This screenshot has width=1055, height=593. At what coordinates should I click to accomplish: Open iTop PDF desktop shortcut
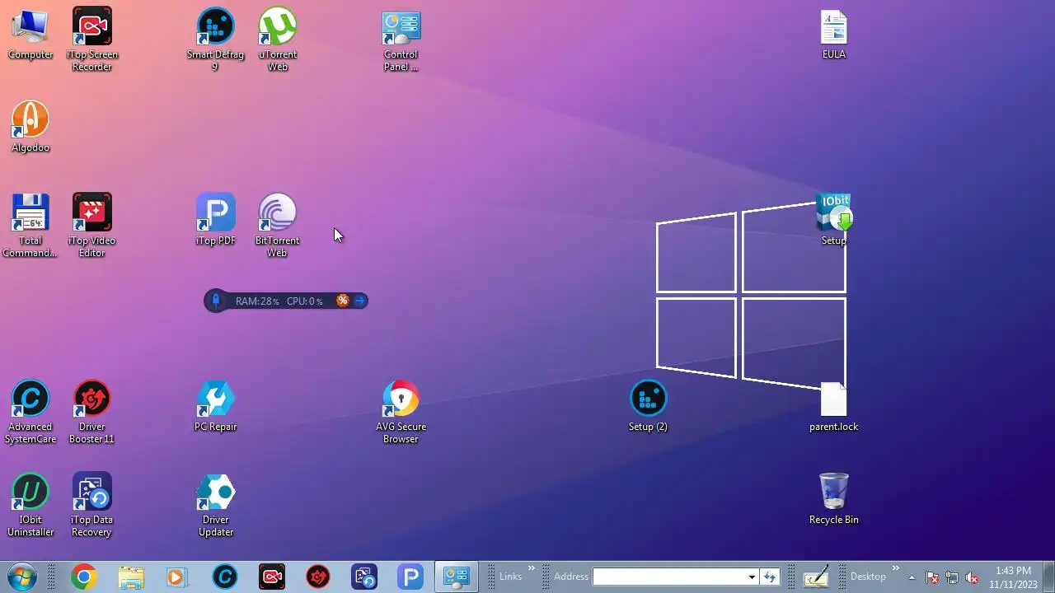[x=215, y=220]
